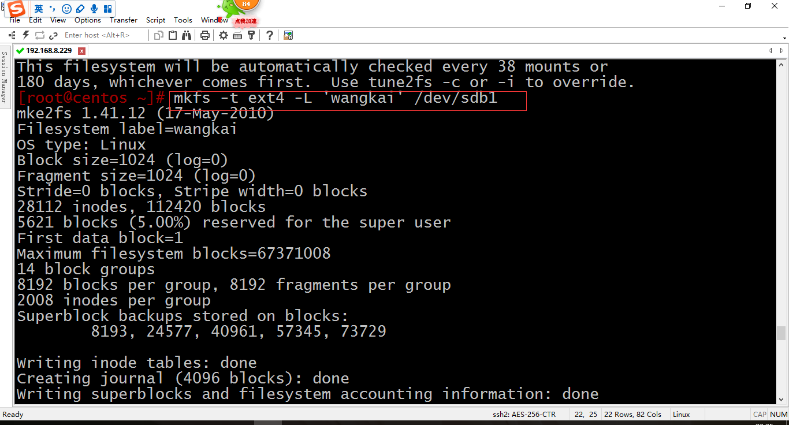Open the Tools menu
Viewport: 789px width, 425px height.
click(183, 20)
